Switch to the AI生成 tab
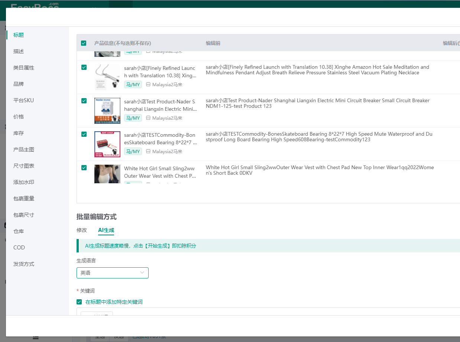The width and height of the screenshot is (460, 342). pos(106,230)
